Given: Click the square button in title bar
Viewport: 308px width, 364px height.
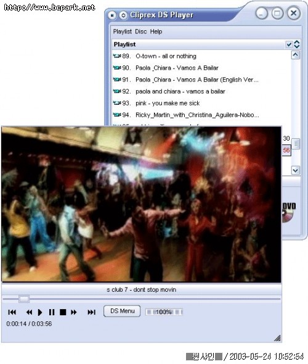Looking at the screenshot, I should (x=112, y=15).
